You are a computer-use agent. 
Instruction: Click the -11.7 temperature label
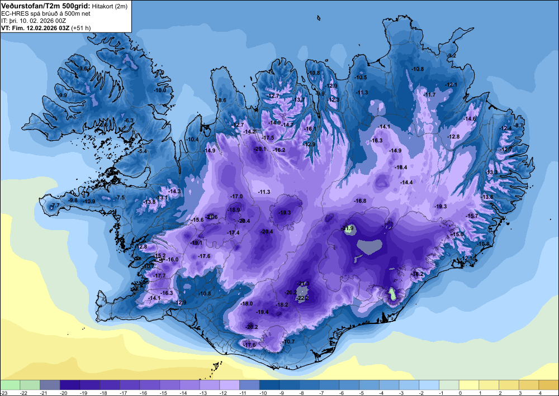[x=429, y=95]
